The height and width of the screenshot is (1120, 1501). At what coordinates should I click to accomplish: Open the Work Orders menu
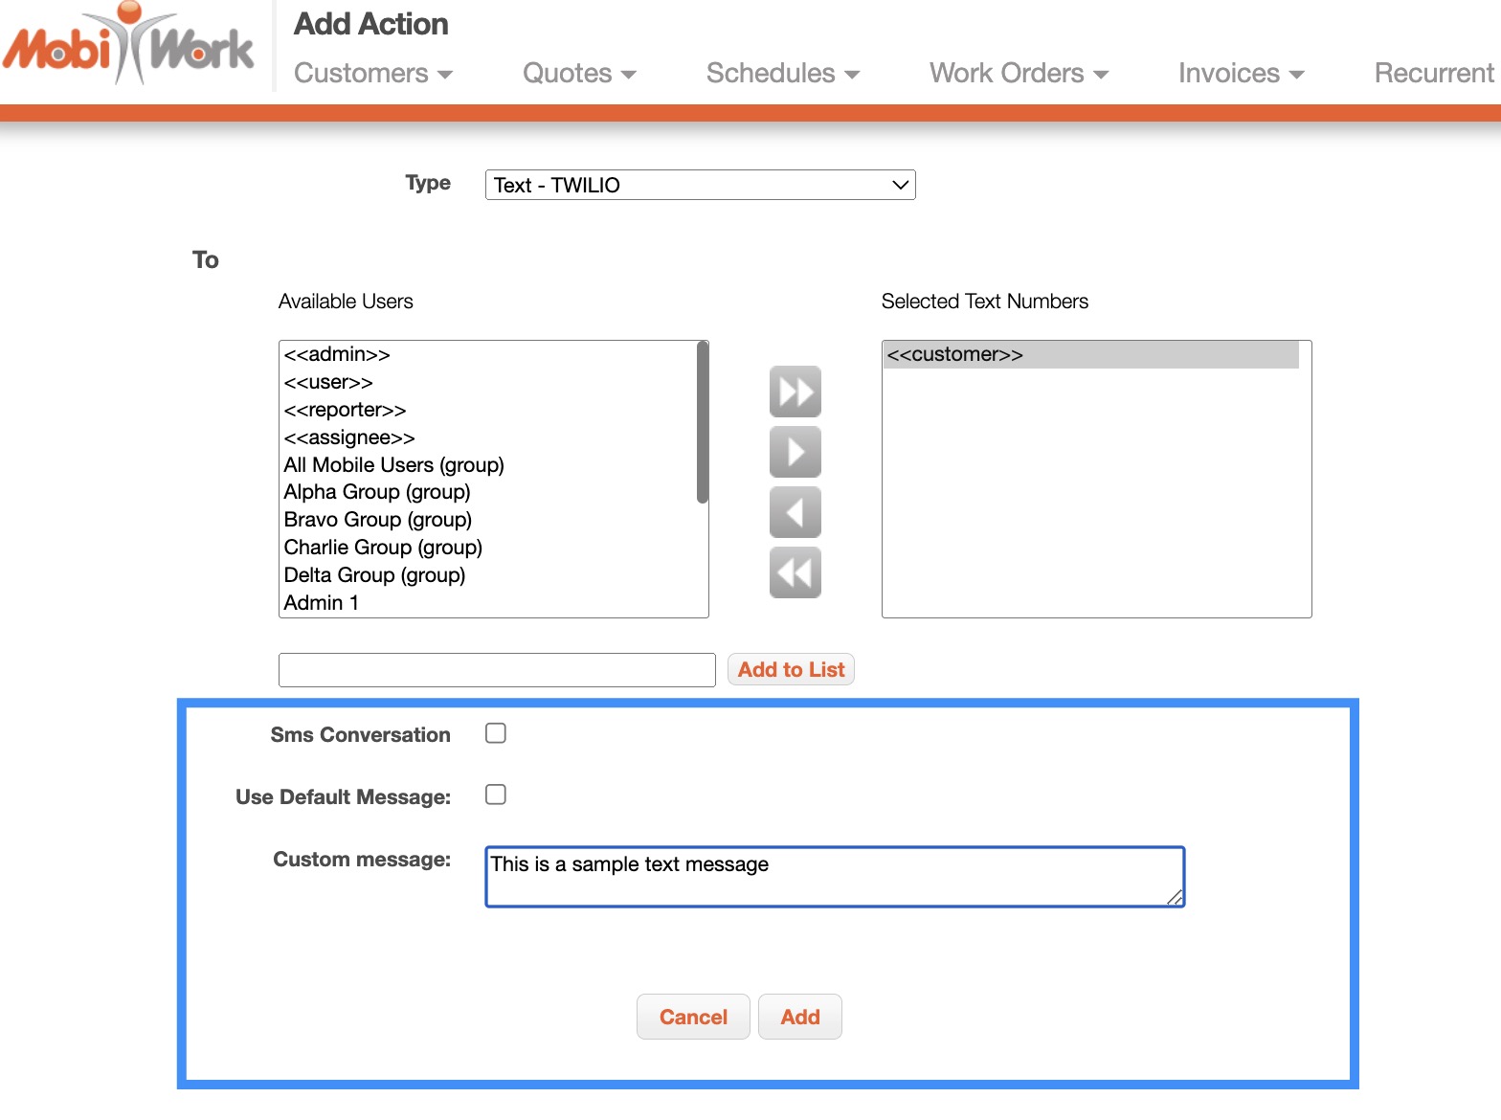[x=1018, y=74]
